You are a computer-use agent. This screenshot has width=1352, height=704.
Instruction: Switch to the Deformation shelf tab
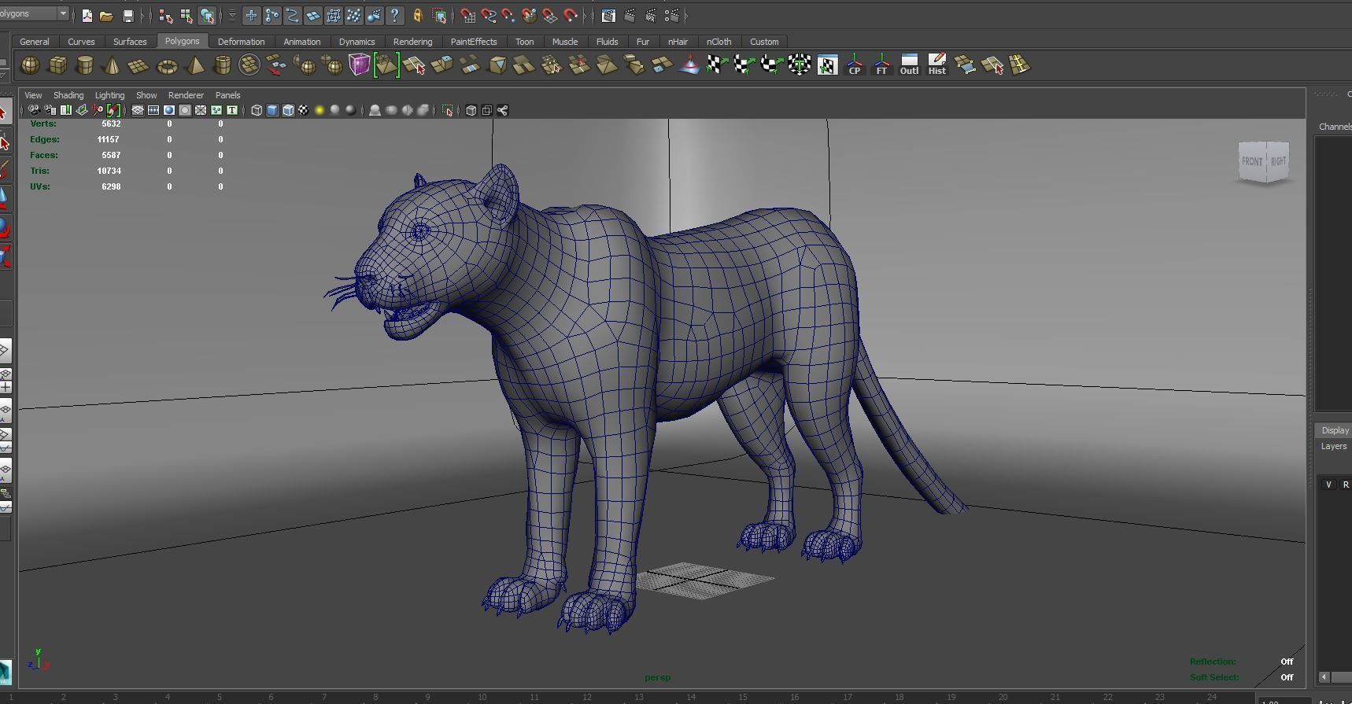click(241, 42)
